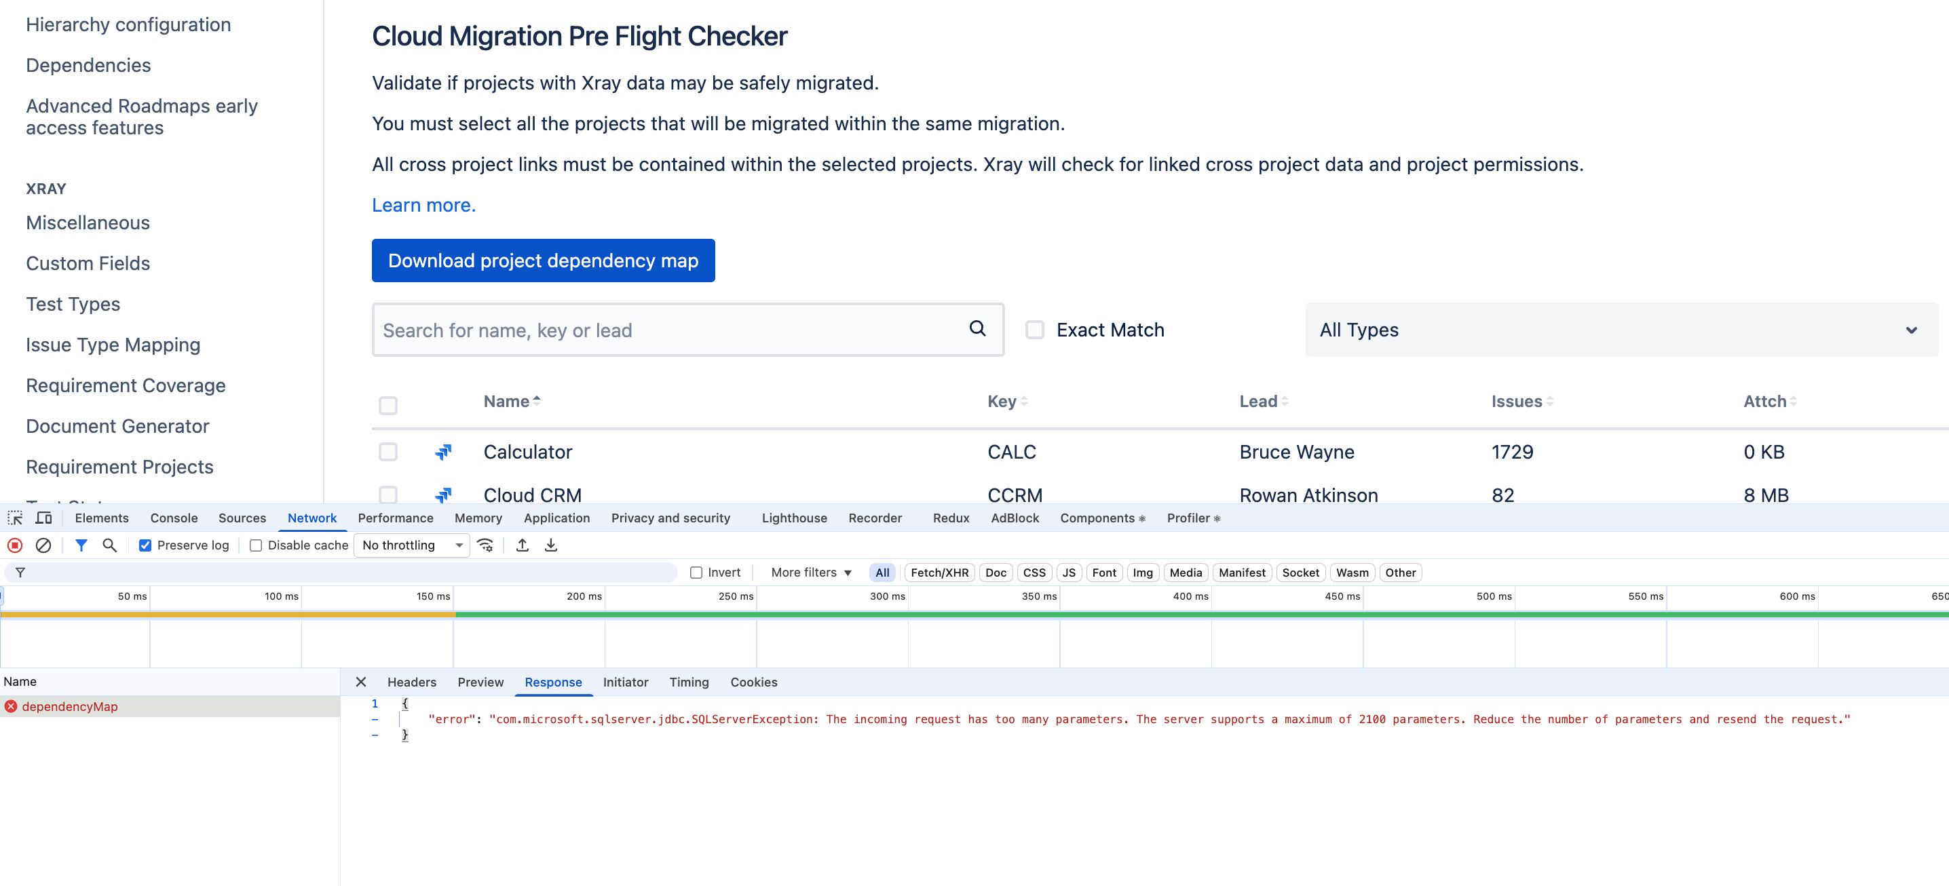Open the Headers tab of the request

click(412, 682)
